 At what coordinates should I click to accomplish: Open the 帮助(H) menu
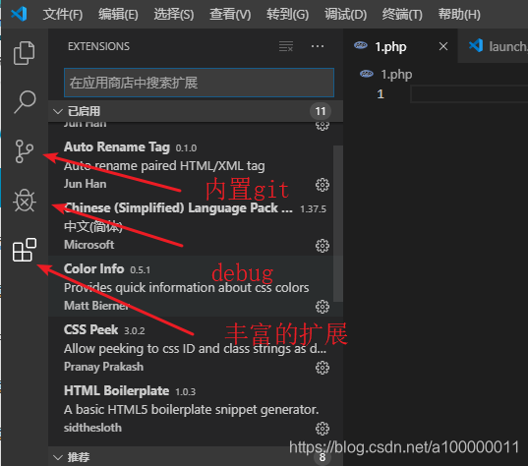pyautogui.click(x=459, y=14)
